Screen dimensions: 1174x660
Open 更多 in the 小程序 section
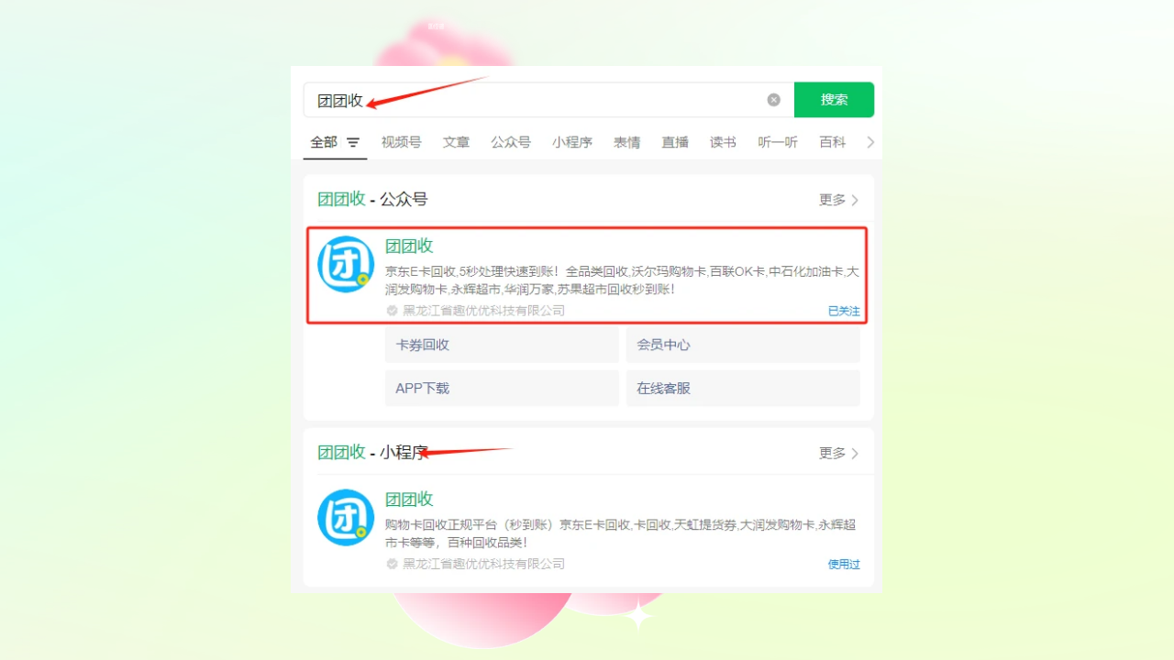[x=838, y=453]
